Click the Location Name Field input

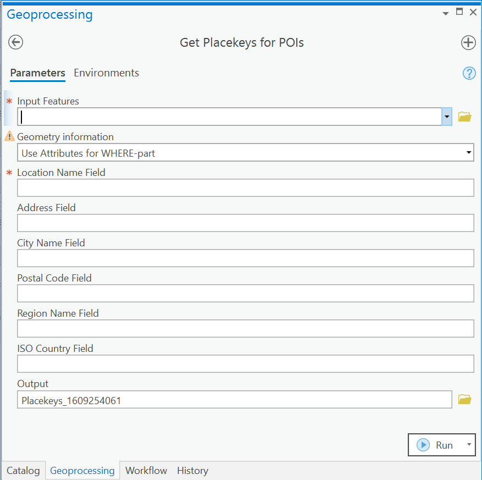pos(246,188)
